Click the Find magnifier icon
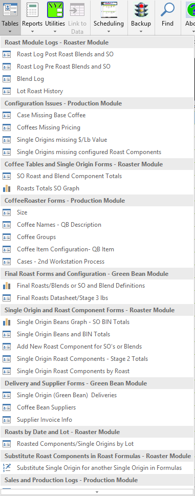195x496 pixels. pyautogui.click(x=167, y=9)
